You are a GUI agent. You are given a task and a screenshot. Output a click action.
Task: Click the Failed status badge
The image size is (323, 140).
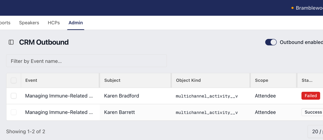(311, 96)
